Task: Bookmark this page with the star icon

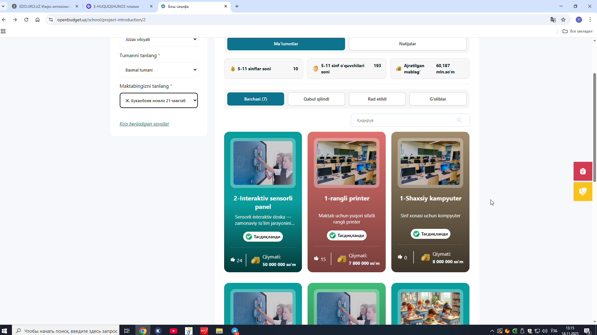Action: tap(563, 20)
